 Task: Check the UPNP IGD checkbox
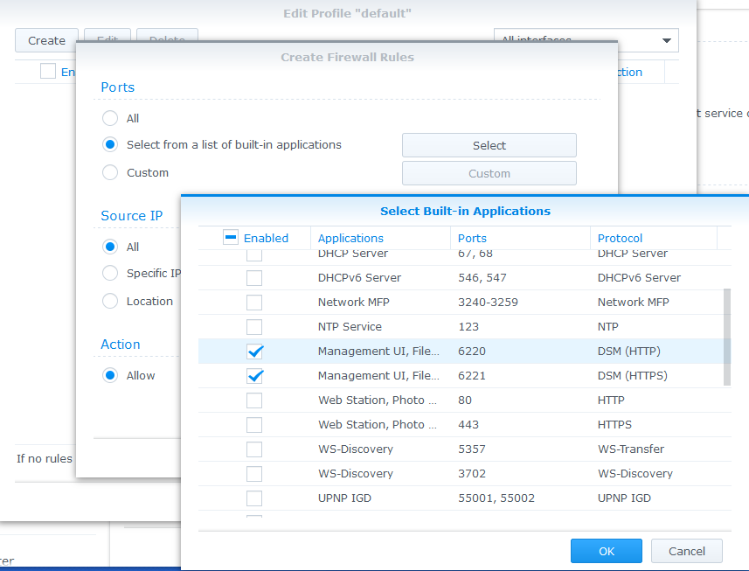254,498
